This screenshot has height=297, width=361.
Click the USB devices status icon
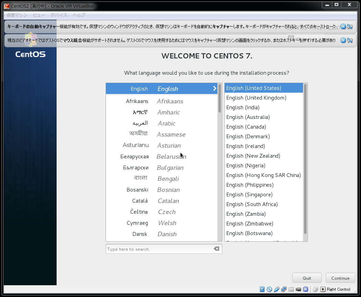pos(277,289)
